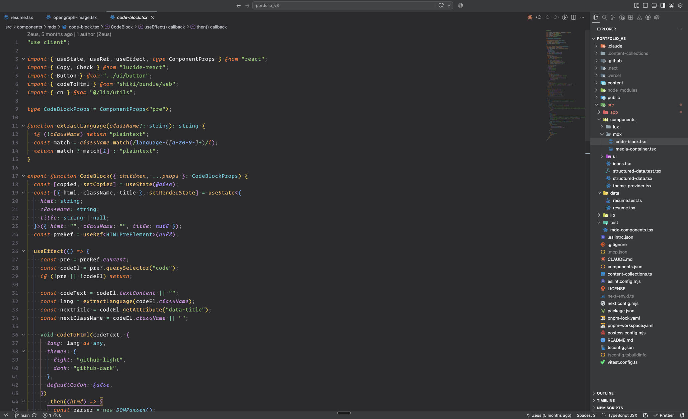Open CLAUDE.md file in Explorer

point(620,259)
